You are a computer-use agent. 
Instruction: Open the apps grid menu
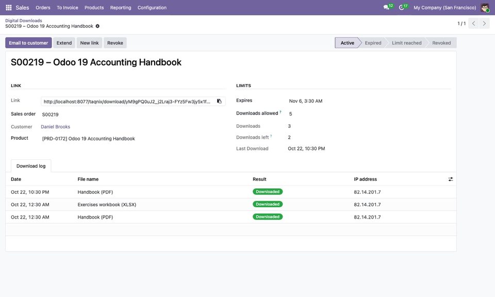[x=9, y=8]
